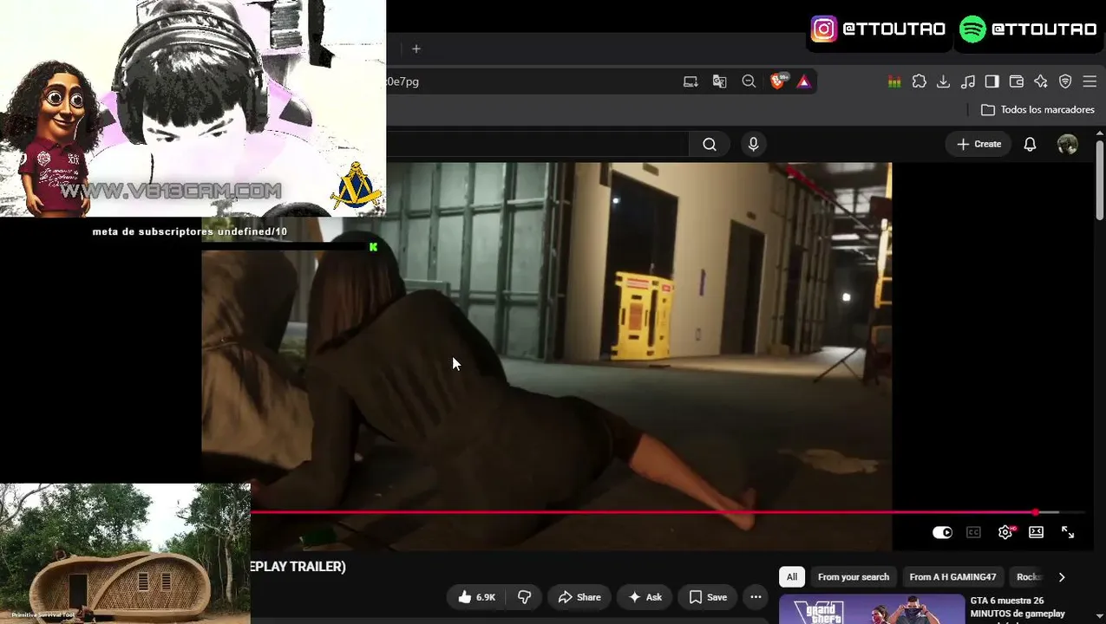Toggle the autoplay switch in player

pyautogui.click(x=942, y=533)
